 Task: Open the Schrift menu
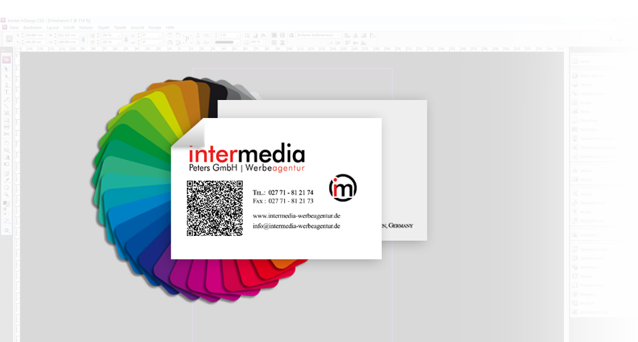(69, 27)
